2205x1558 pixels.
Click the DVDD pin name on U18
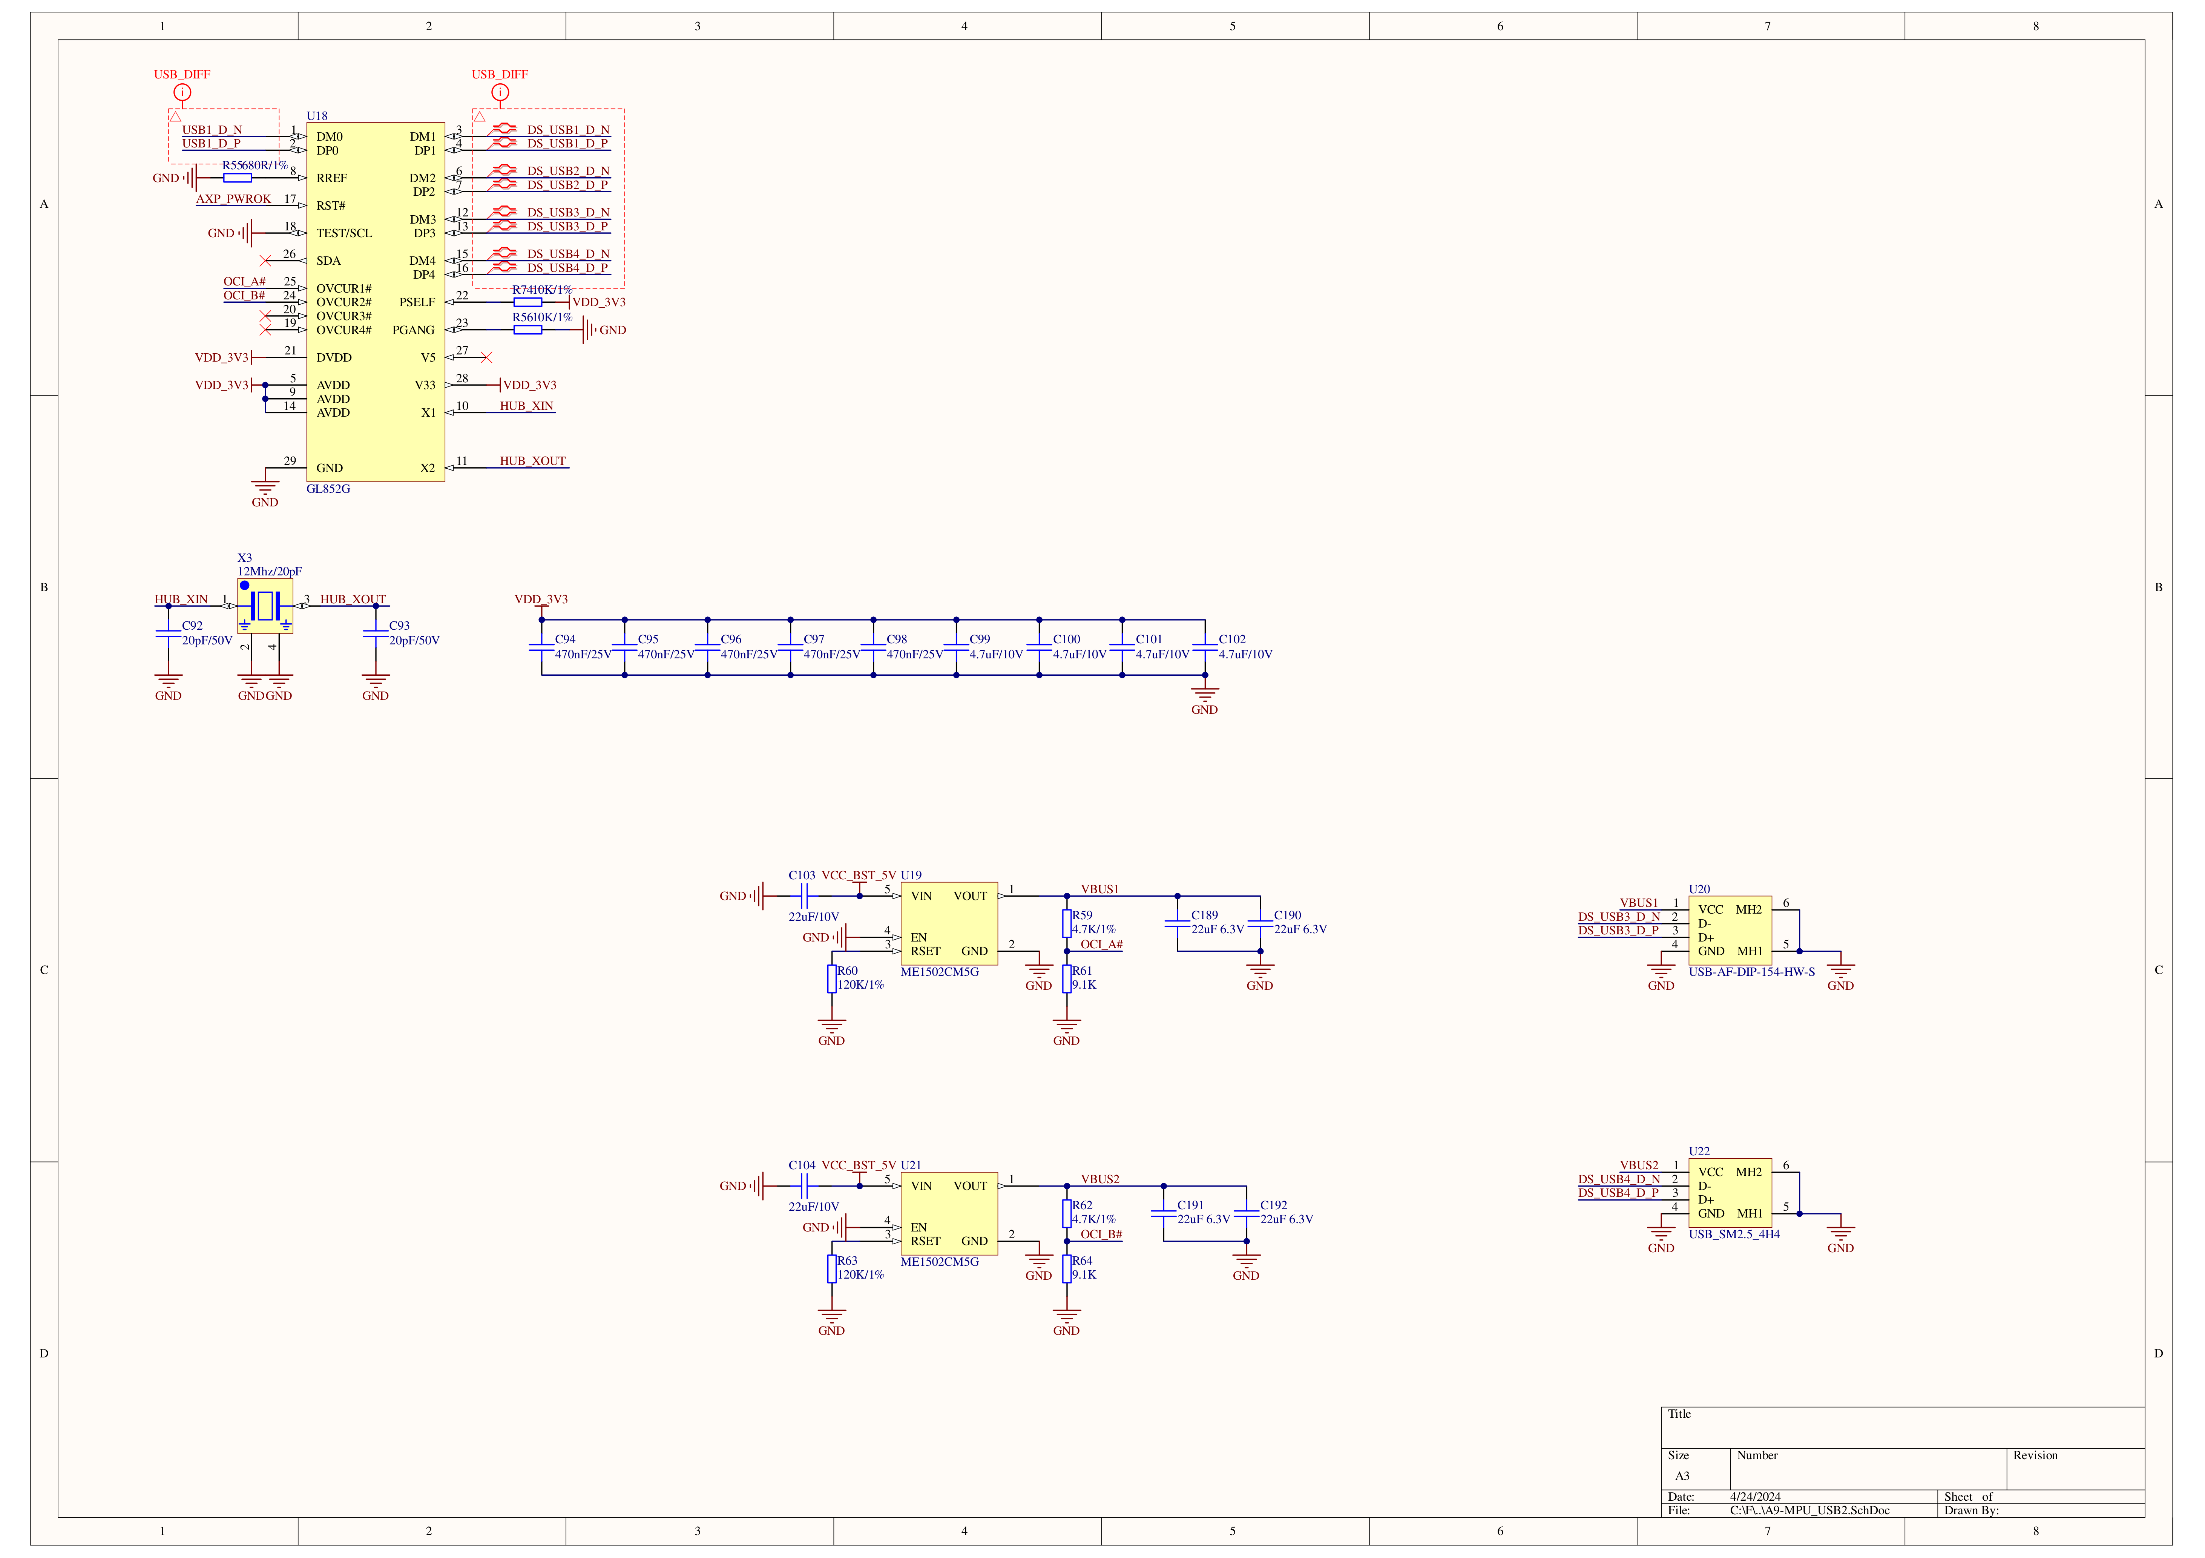pyautogui.click(x=334, y=357)
